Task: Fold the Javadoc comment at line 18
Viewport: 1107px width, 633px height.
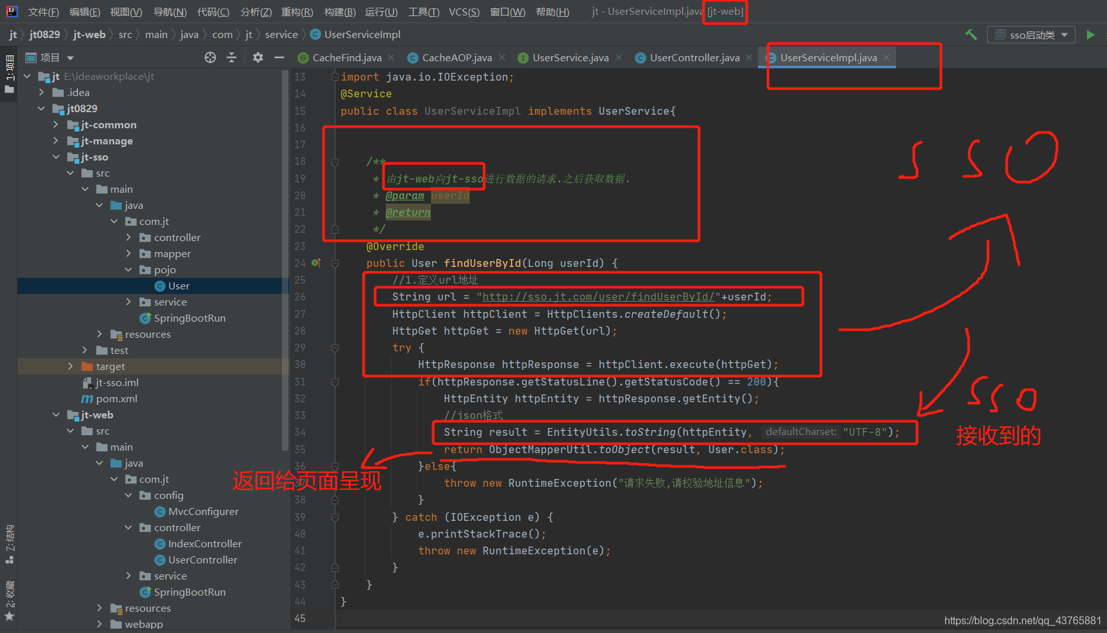Action: tap(335, 162)
